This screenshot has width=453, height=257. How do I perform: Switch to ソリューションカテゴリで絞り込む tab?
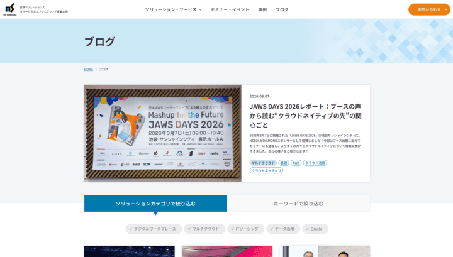(155, 204)
